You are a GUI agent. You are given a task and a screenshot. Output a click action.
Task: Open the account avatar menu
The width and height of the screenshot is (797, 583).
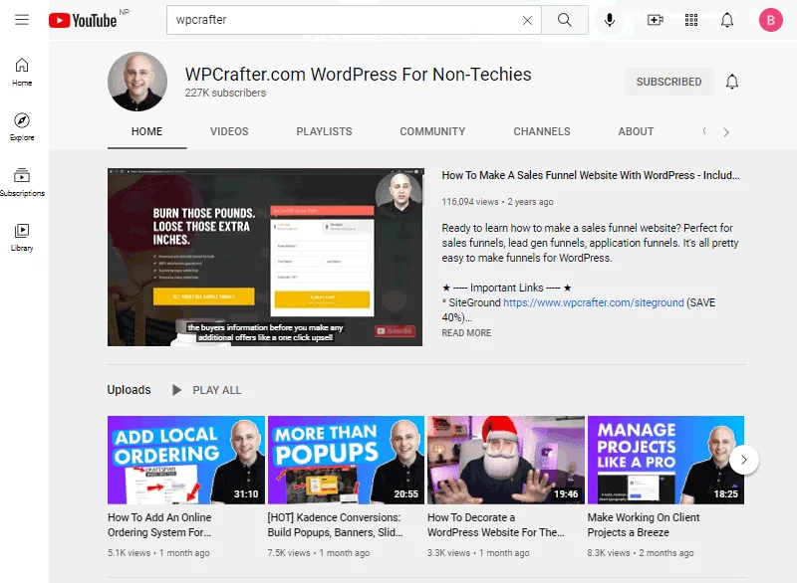pyautogui.click(x=770, y=20)
